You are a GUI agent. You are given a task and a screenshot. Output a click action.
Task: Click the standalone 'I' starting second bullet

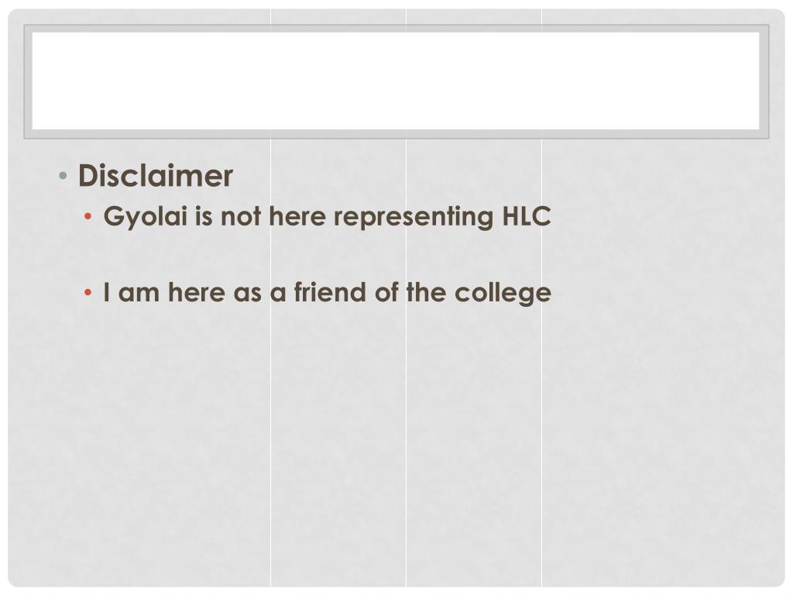[x=107, y=292]
